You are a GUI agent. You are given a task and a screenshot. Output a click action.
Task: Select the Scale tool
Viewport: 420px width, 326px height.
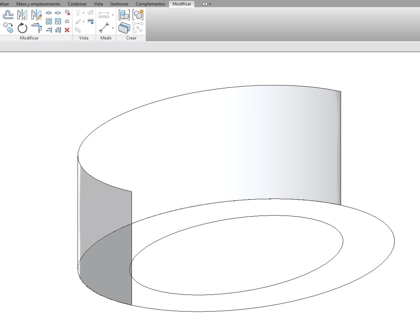58,21
